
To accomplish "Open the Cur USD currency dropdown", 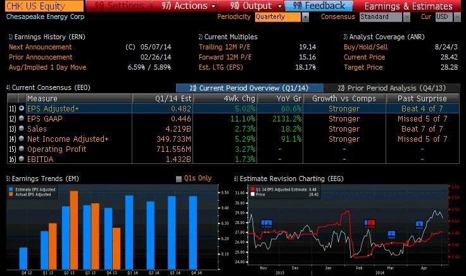I will (448, 17).
